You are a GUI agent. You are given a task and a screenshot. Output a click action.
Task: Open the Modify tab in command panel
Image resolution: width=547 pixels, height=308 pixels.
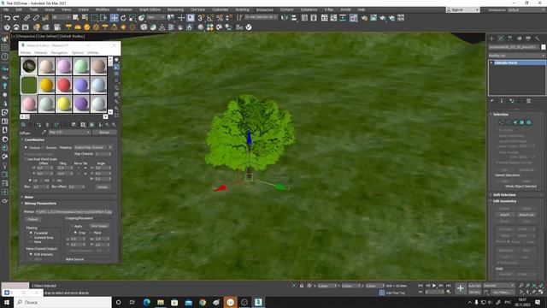[x=501, y=38]
